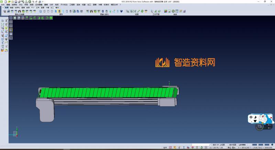Click in the status bar search field
The width and height of the screenshot is (275, 150).
point(200,145)
